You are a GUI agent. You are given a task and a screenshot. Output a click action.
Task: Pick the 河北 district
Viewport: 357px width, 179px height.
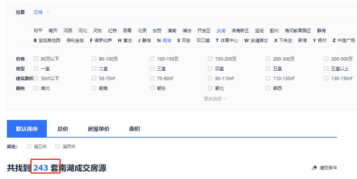(82, 31)
